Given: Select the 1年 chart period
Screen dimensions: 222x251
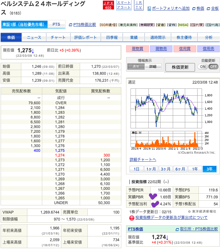Looking at the screenshot, I should point(195,169).
